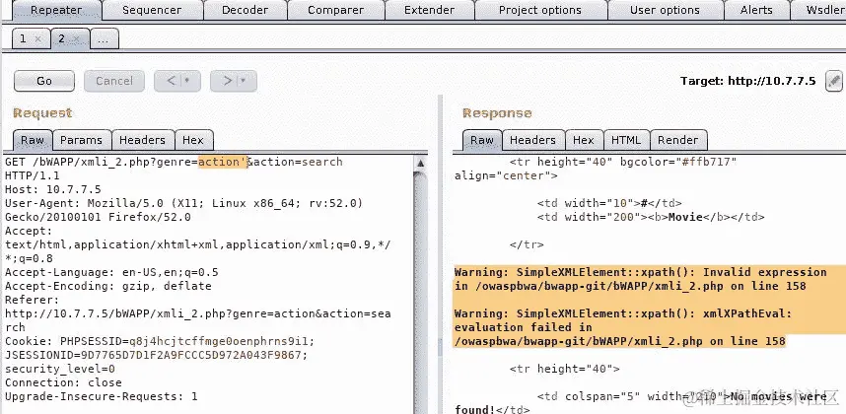
Task: Open the Extender tab
Action: 430,10
